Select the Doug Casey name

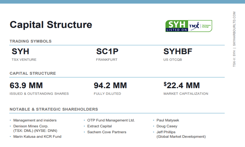167,126
